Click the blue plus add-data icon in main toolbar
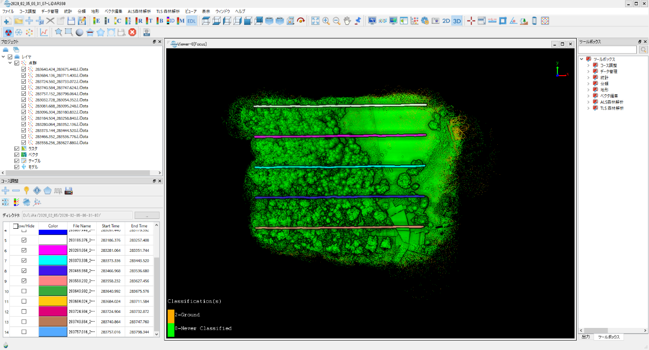 click(x=29, y=21)
